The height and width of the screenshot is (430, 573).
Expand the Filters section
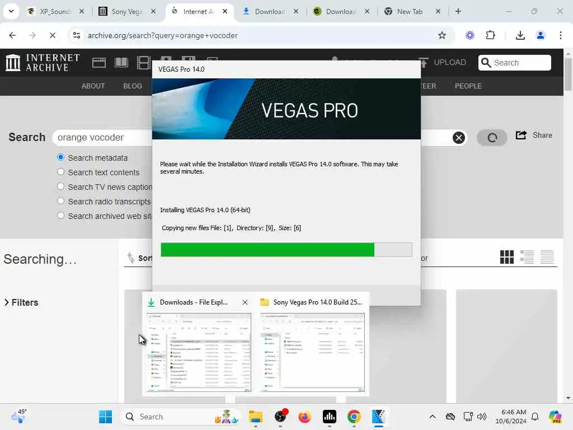[x=21, y=303]
